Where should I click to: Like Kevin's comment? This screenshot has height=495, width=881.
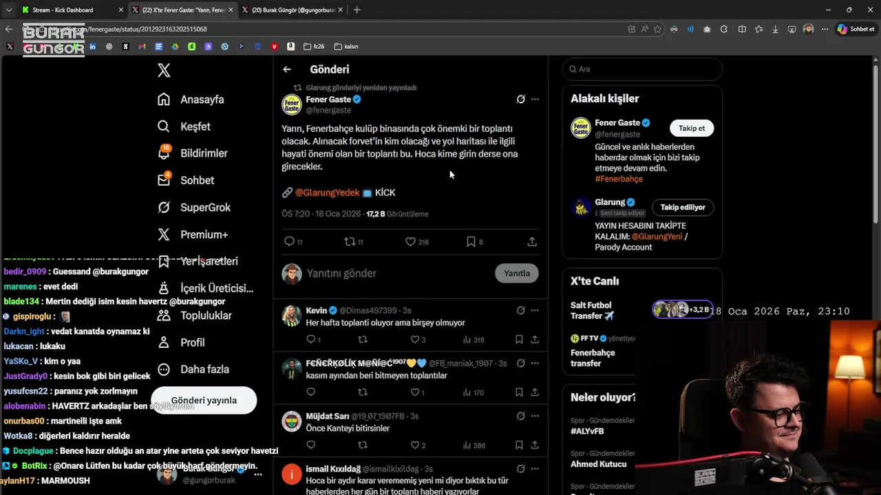coord(418,339)
